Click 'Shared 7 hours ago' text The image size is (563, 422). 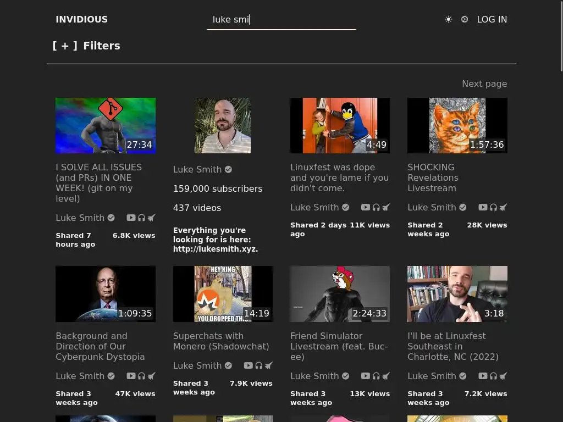click(75, 240)
